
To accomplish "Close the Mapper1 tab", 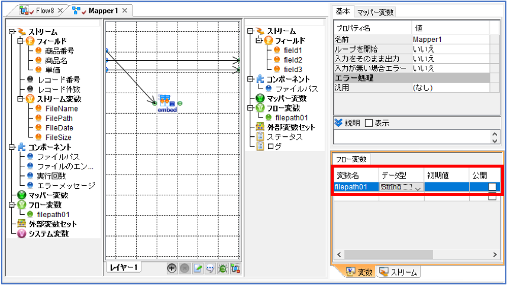I will [x=124, y=11].
